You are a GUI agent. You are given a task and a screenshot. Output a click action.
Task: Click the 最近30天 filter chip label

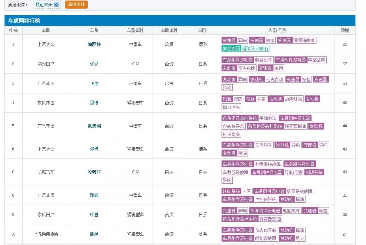[x=44, y=5]
